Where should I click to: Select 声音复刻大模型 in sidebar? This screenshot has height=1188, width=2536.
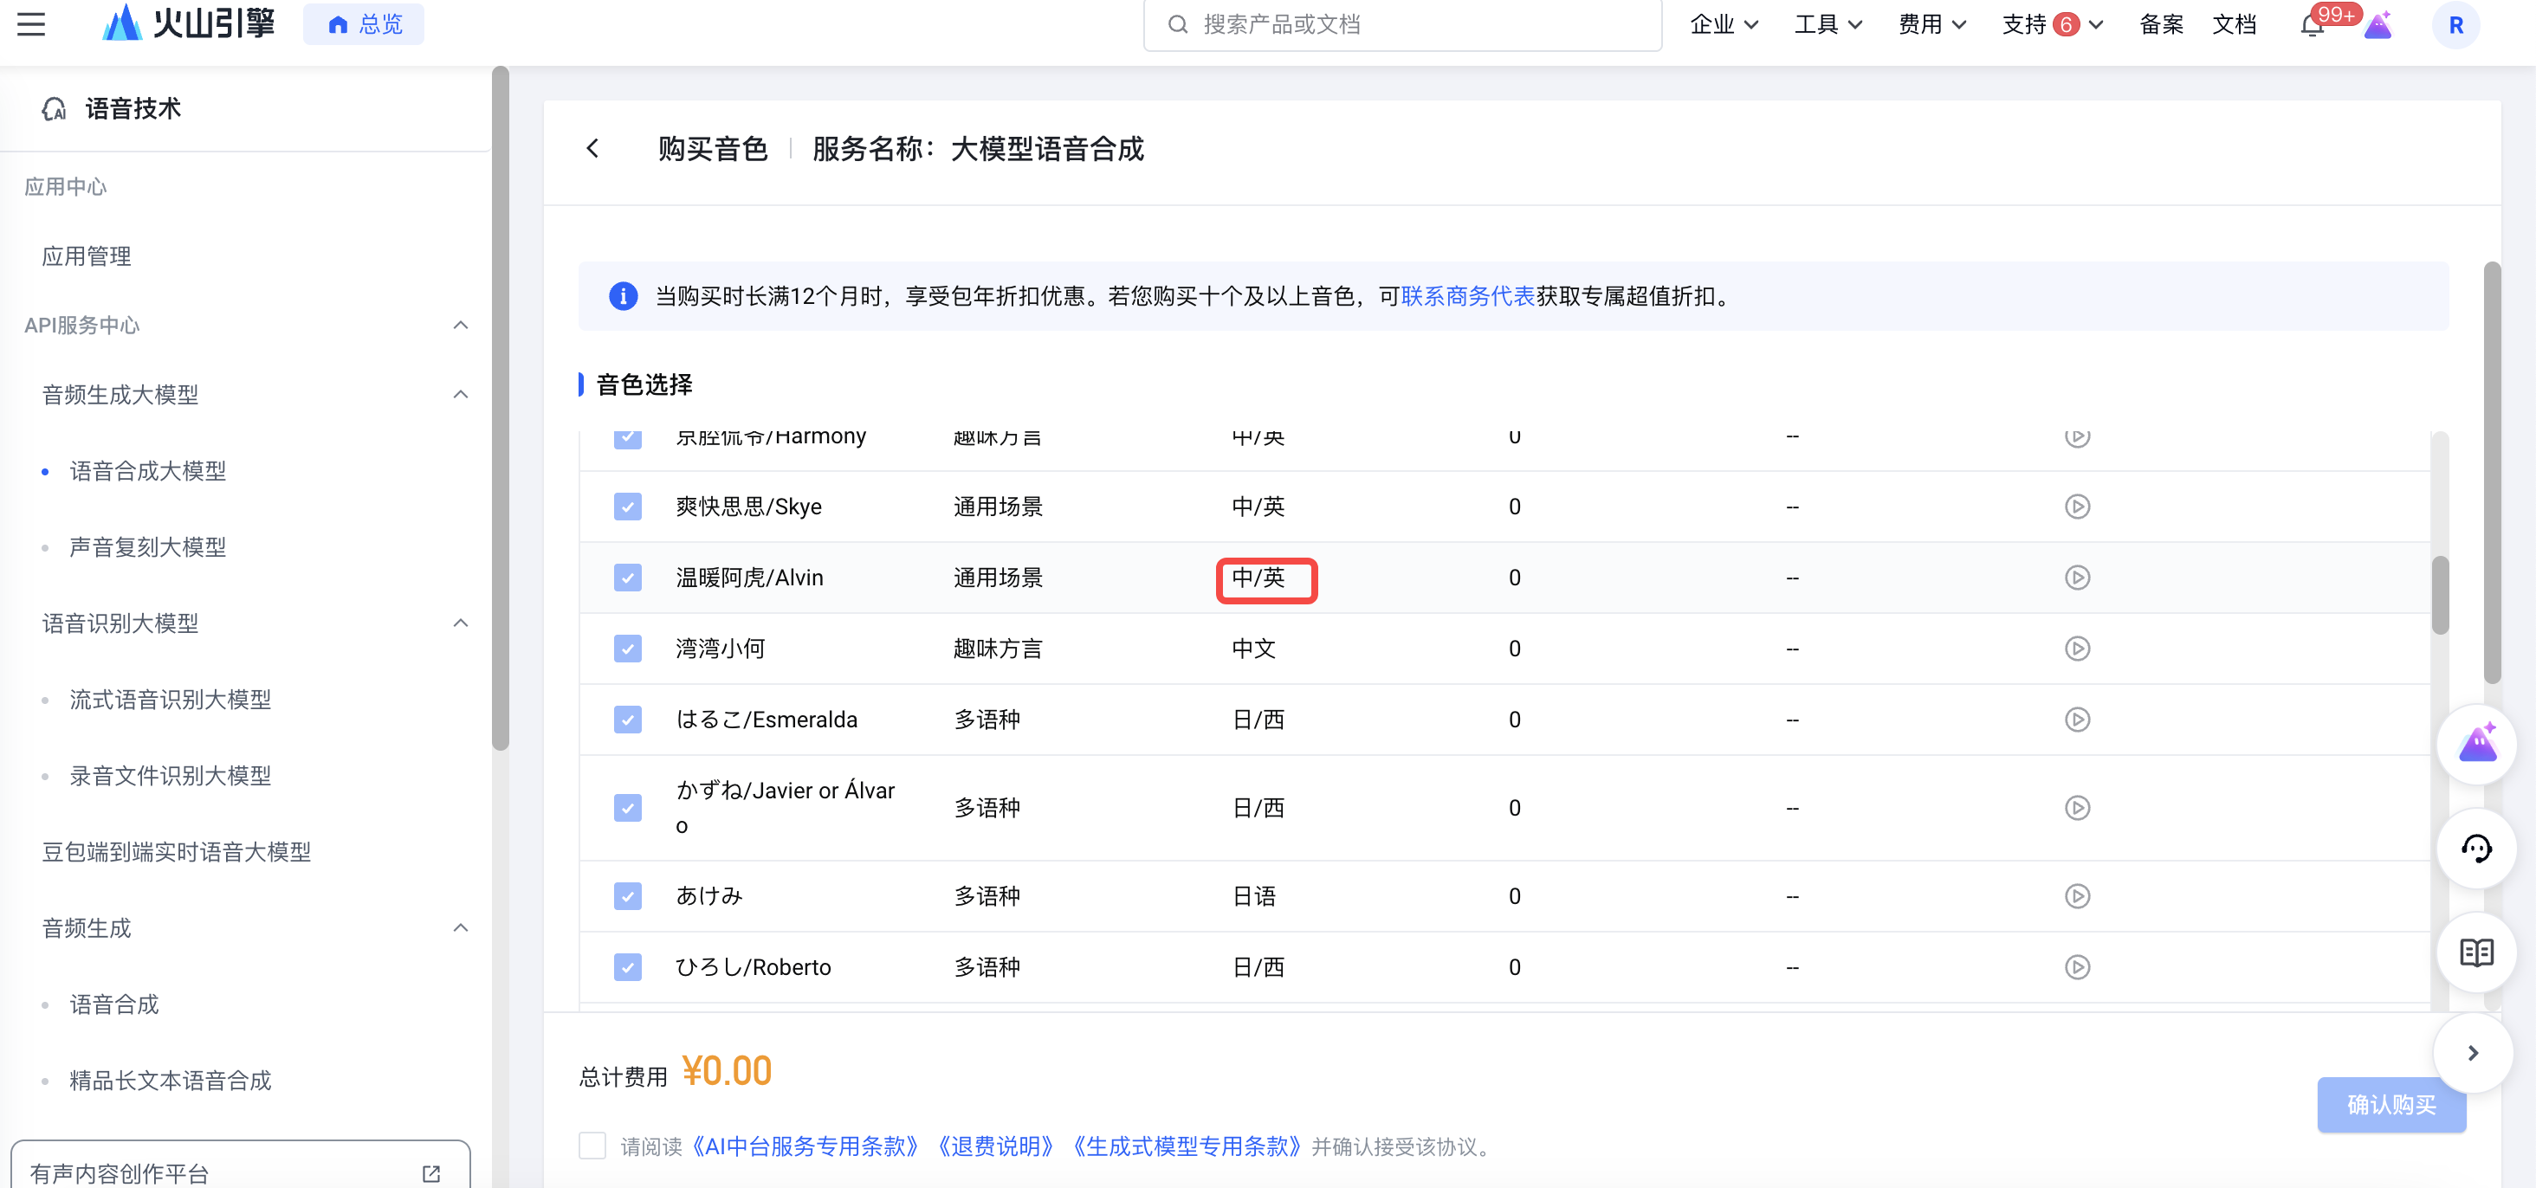(147, 547)
